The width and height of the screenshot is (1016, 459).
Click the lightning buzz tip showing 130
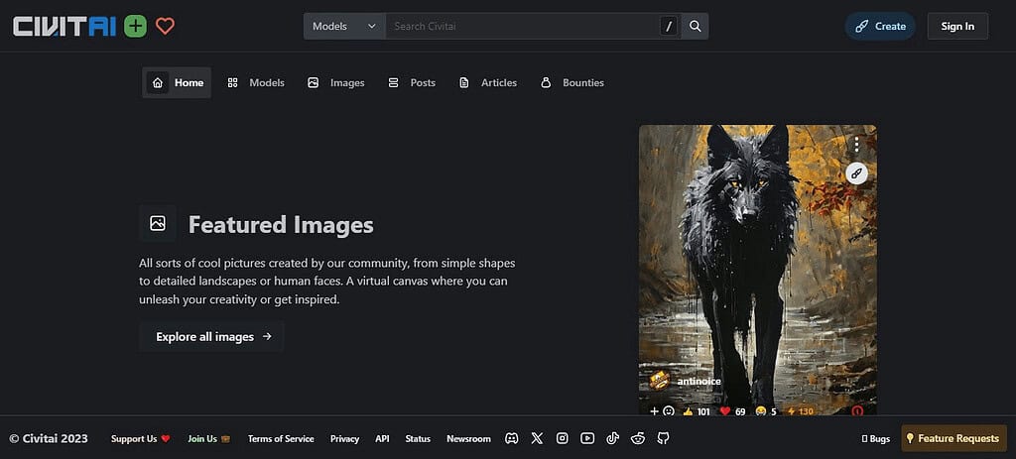click(x=800, y=411)
